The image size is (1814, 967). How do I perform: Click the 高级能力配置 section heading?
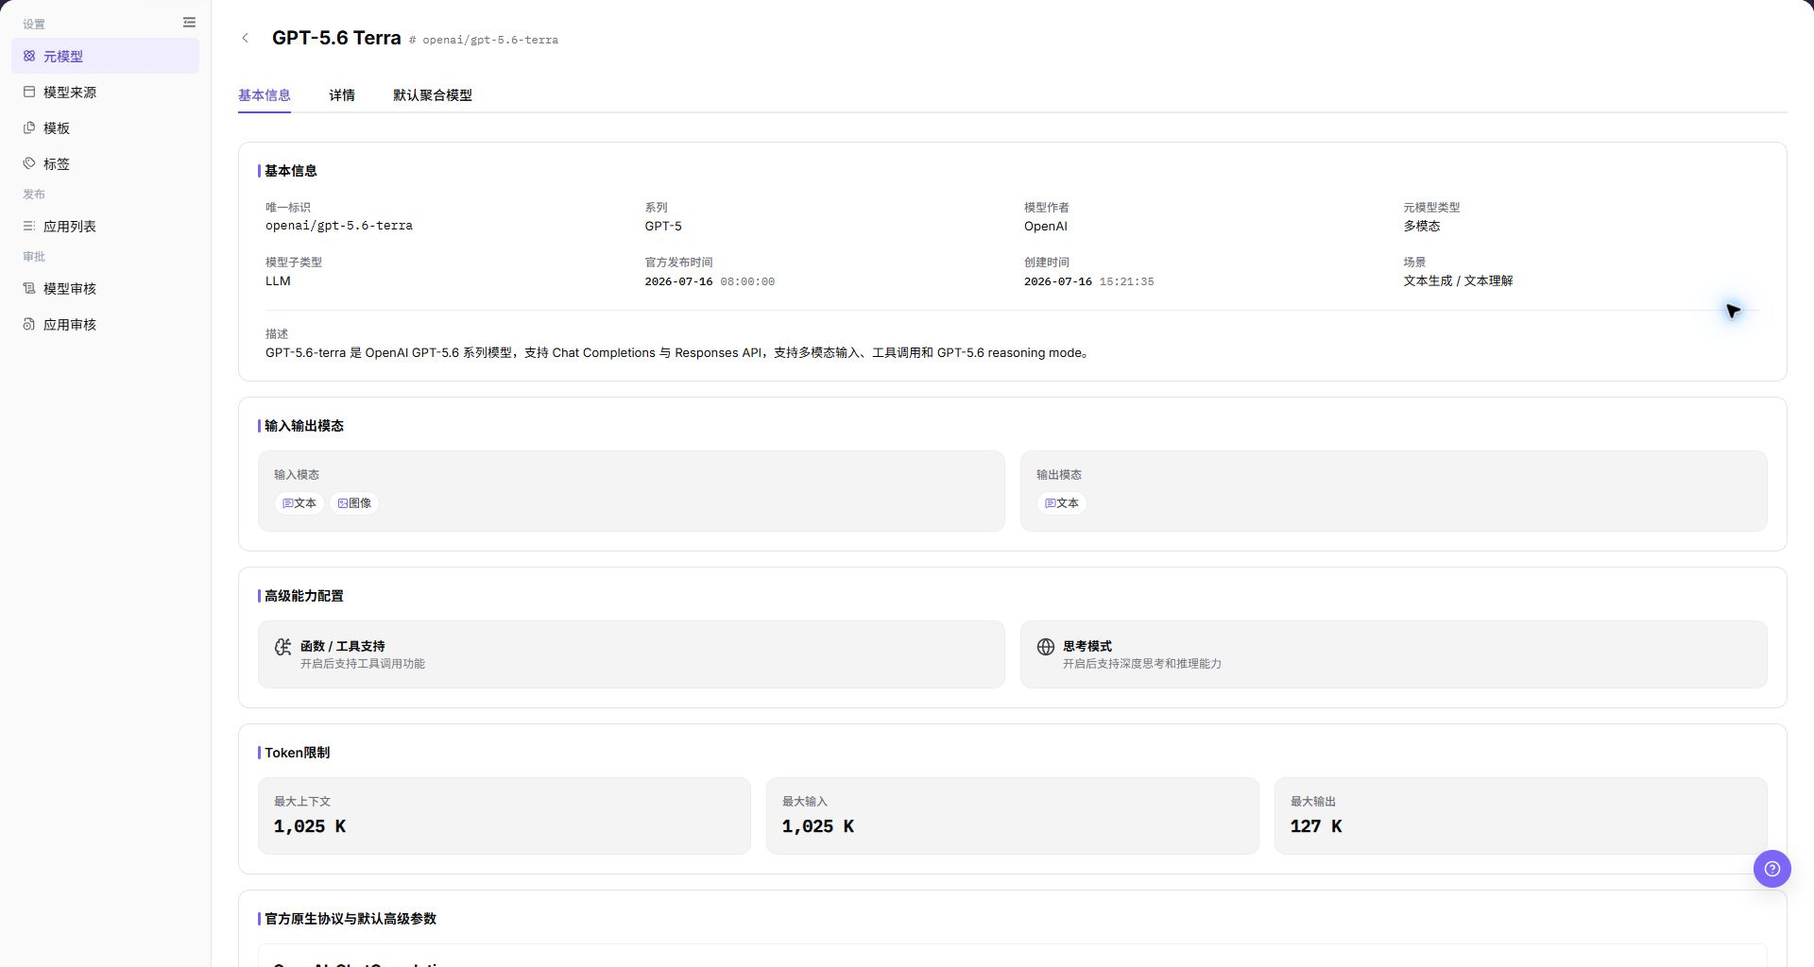[x=304, y=596]
